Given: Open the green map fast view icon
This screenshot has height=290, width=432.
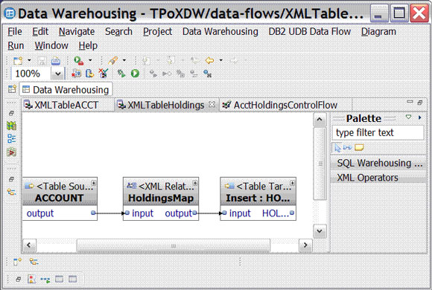Looking at the screenshot, I should pyautogui.click(x=12, y=126).
